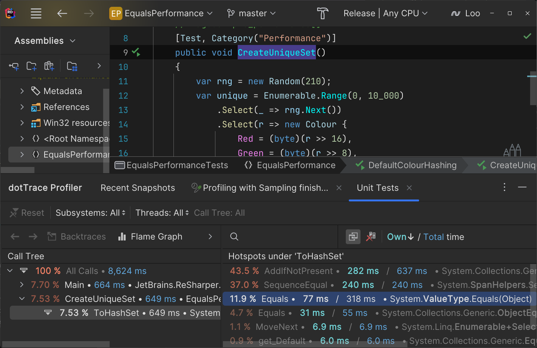Image resolution: width=537 pixels, height=348 pixels.
Task: Click the add assembly libraries icon
Action: (x=49, y=66)
